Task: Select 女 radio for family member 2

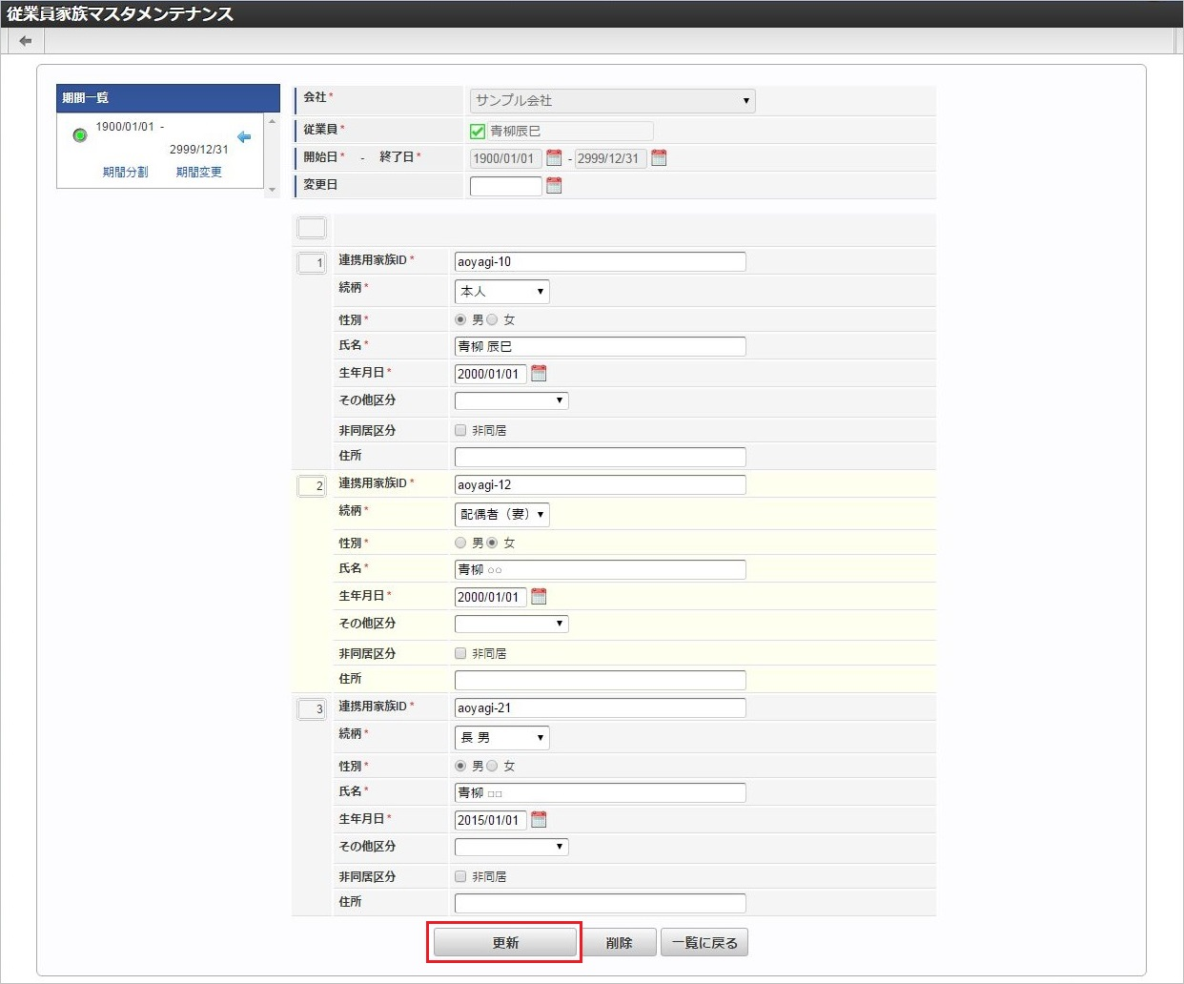Action: click(x=492, y=543)
